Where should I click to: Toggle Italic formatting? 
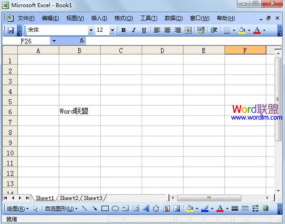coord(134,30)
